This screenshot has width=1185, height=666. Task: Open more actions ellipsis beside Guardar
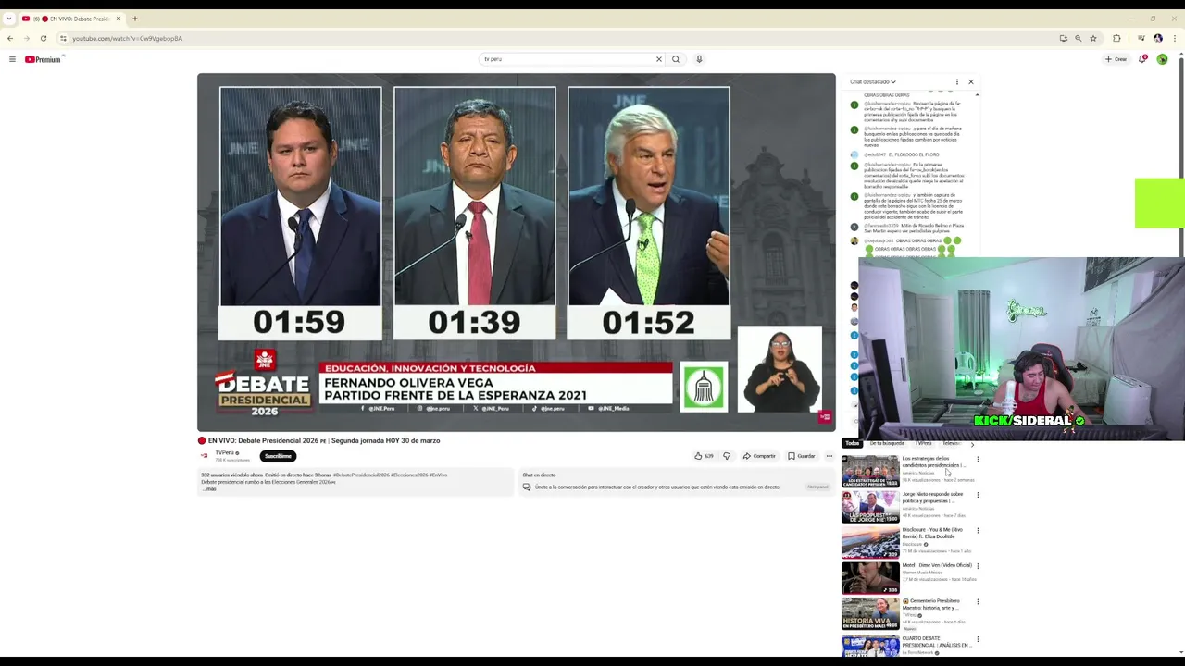click(x=829, y=456)
